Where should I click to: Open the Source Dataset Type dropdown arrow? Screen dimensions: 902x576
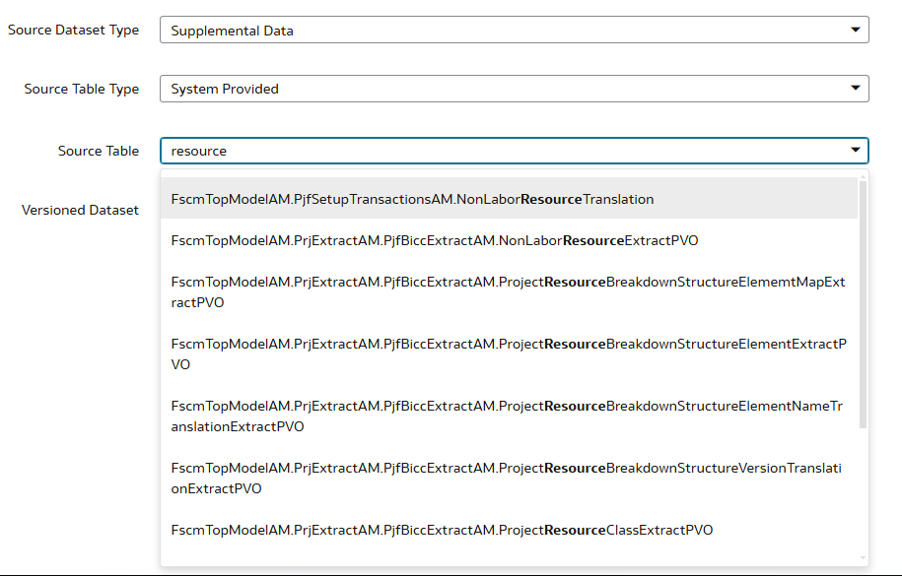pyautogui.click(x=856, y=30)
